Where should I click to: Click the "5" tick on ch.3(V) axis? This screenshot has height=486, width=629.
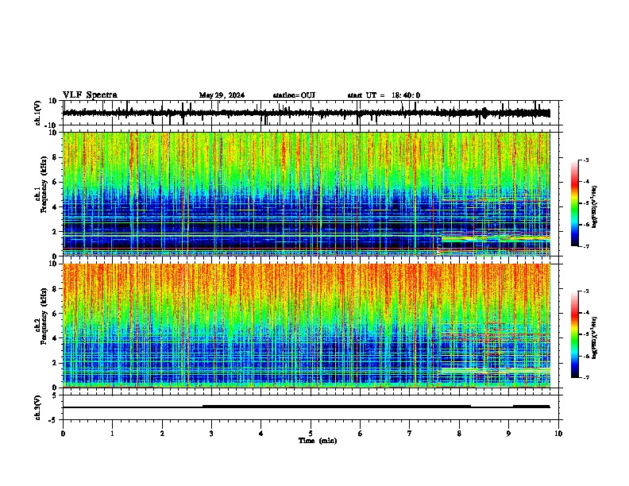pyautogui.click(x=55, y=395)
